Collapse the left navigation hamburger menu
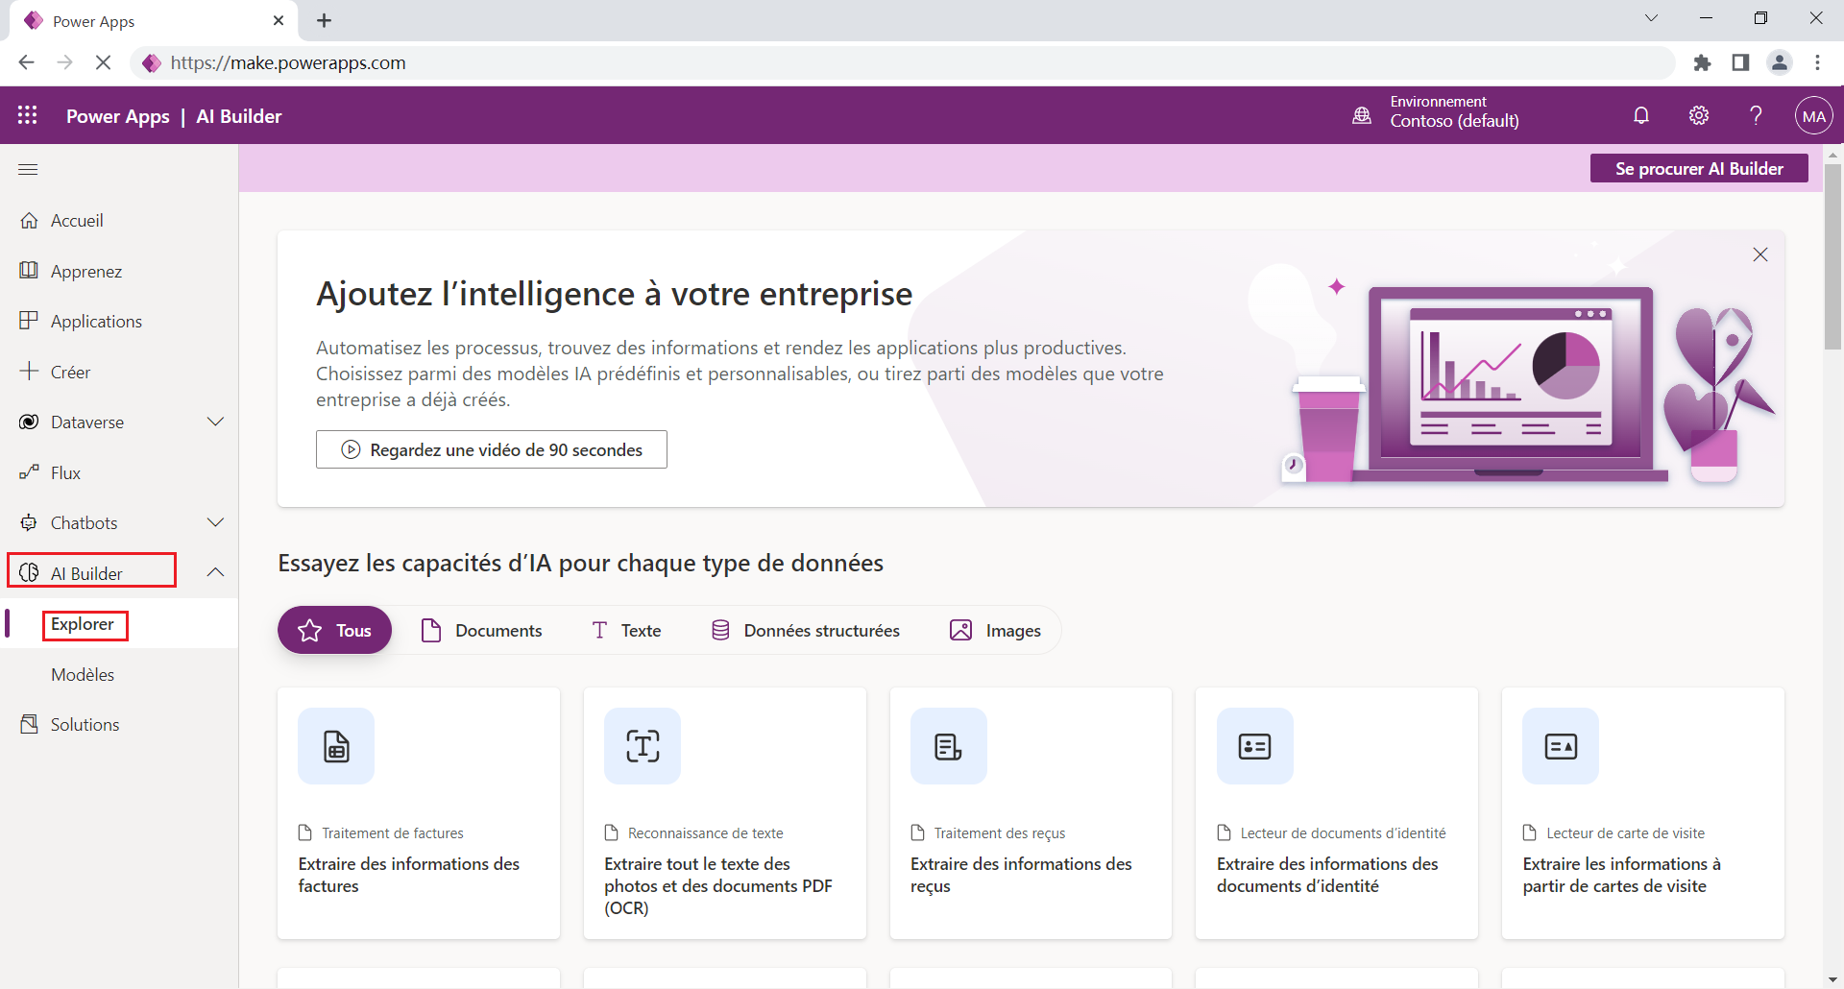 [x=28, y=169]
